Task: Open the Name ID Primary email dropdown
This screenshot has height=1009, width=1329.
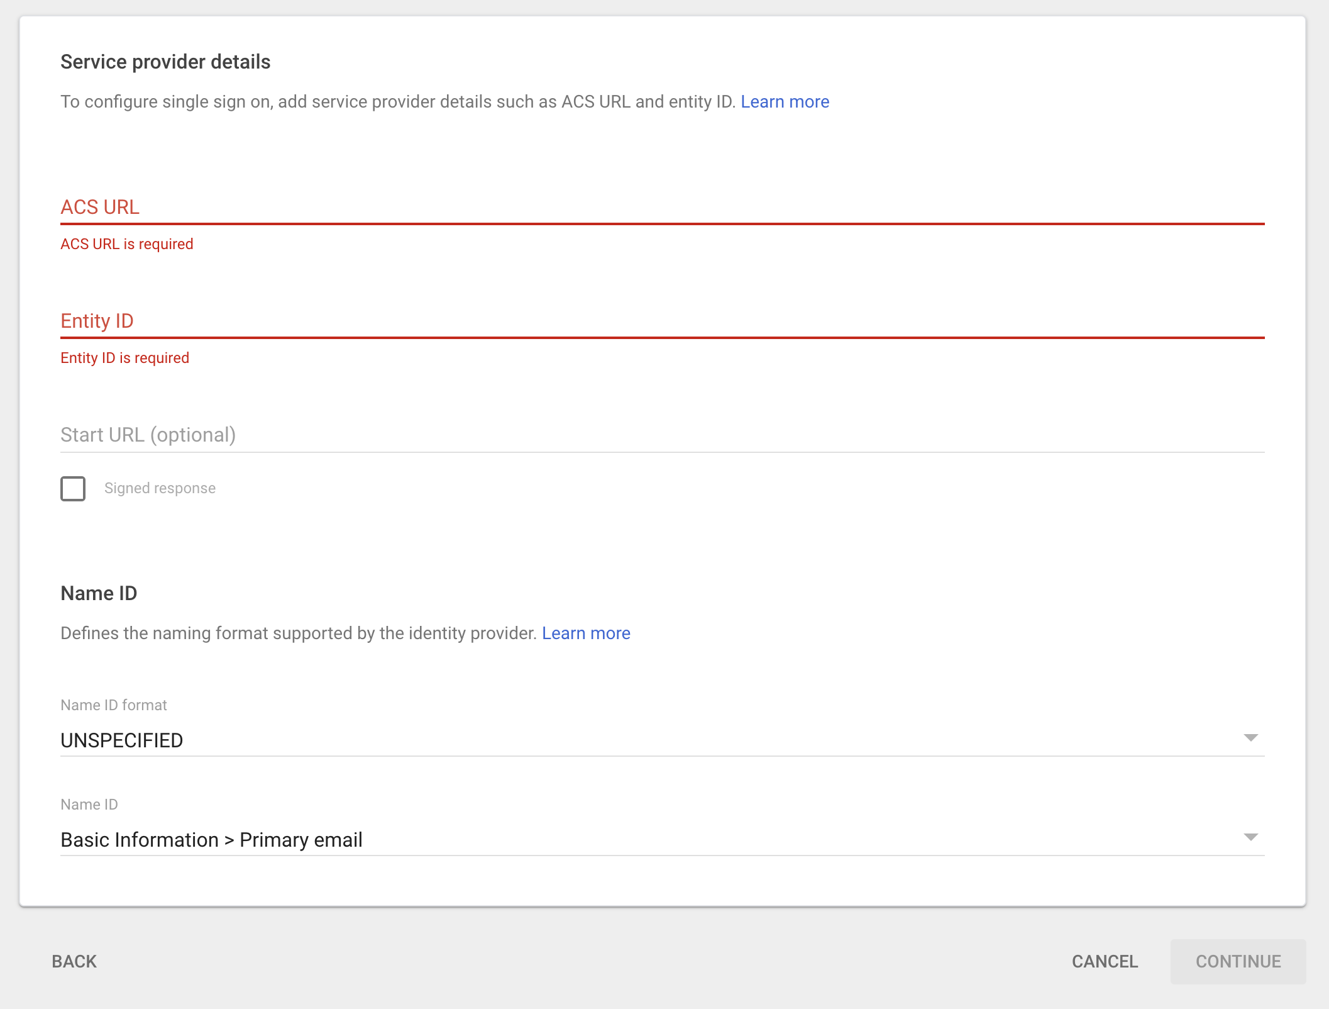Action: (x=662, y=839)
